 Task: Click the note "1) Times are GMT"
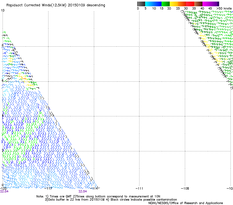coord(59,196)
